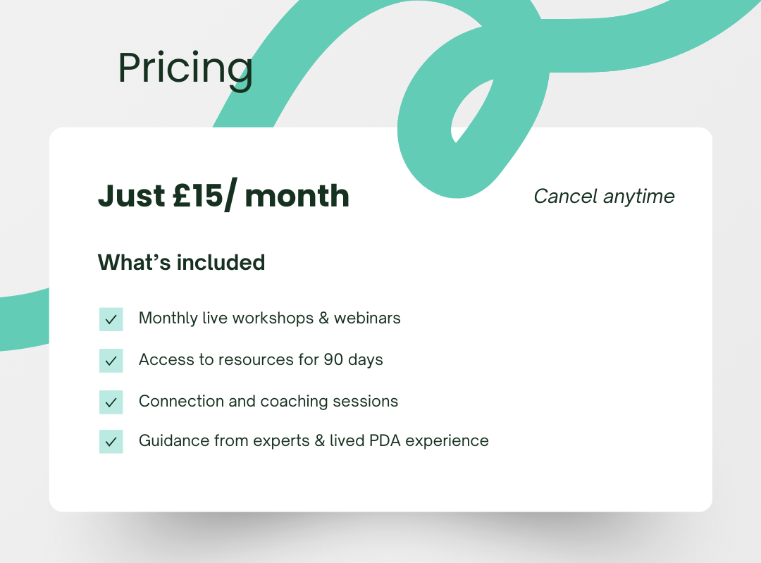Click the word webinars in the first item

[x=367, y=318]
